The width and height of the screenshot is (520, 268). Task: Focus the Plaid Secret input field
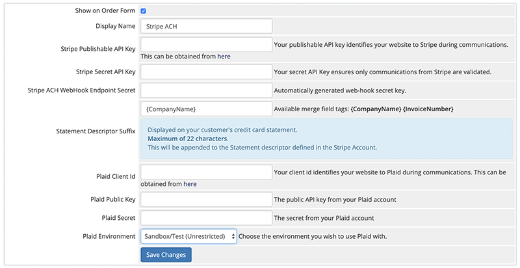[x=206, y=218]
